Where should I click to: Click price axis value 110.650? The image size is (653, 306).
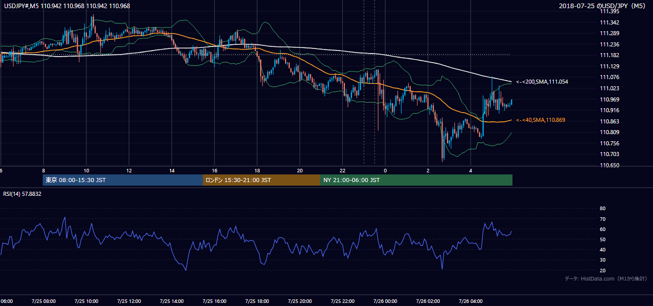tap(609, 165)
